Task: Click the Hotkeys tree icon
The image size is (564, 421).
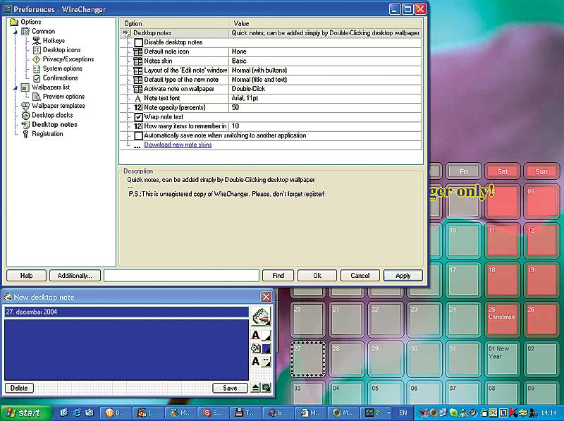Action: [37, 41]
